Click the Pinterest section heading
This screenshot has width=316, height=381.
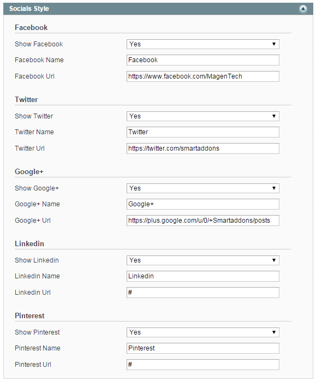pos(29,315)
